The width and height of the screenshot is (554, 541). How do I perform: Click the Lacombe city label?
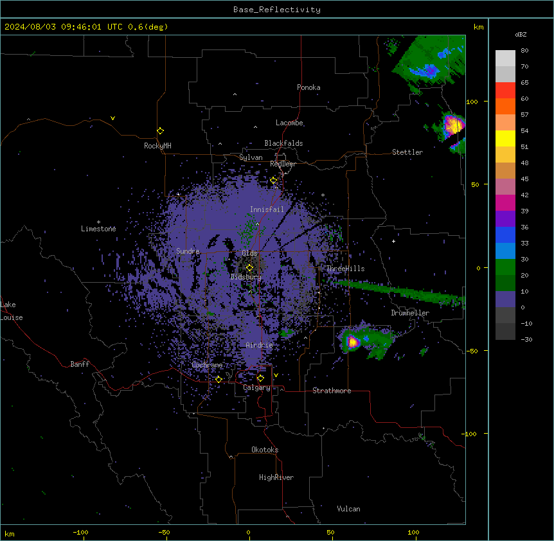click(x=289, y=123)
